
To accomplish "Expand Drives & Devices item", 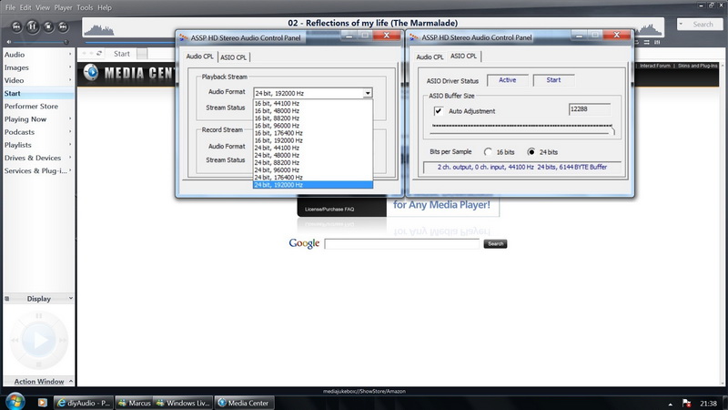I will [x=70, y=158].
